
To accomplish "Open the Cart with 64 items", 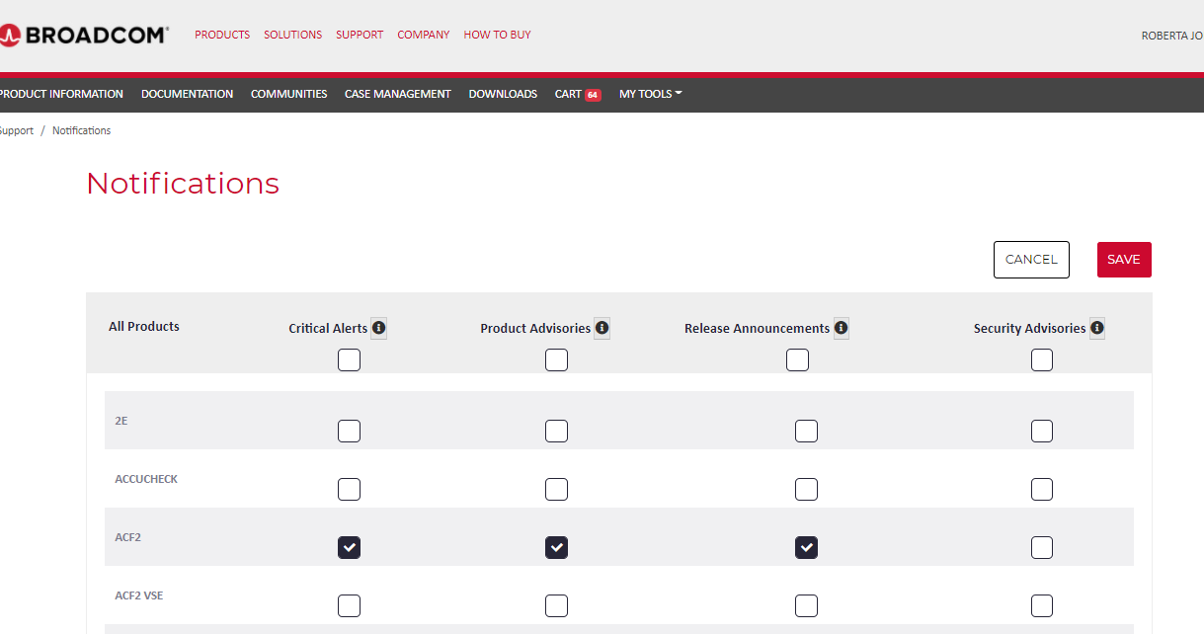I will coord(578,94).
